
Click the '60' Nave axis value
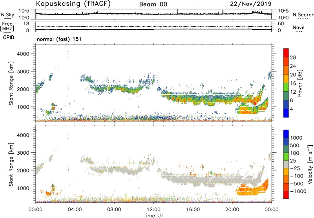click(281, 24)
